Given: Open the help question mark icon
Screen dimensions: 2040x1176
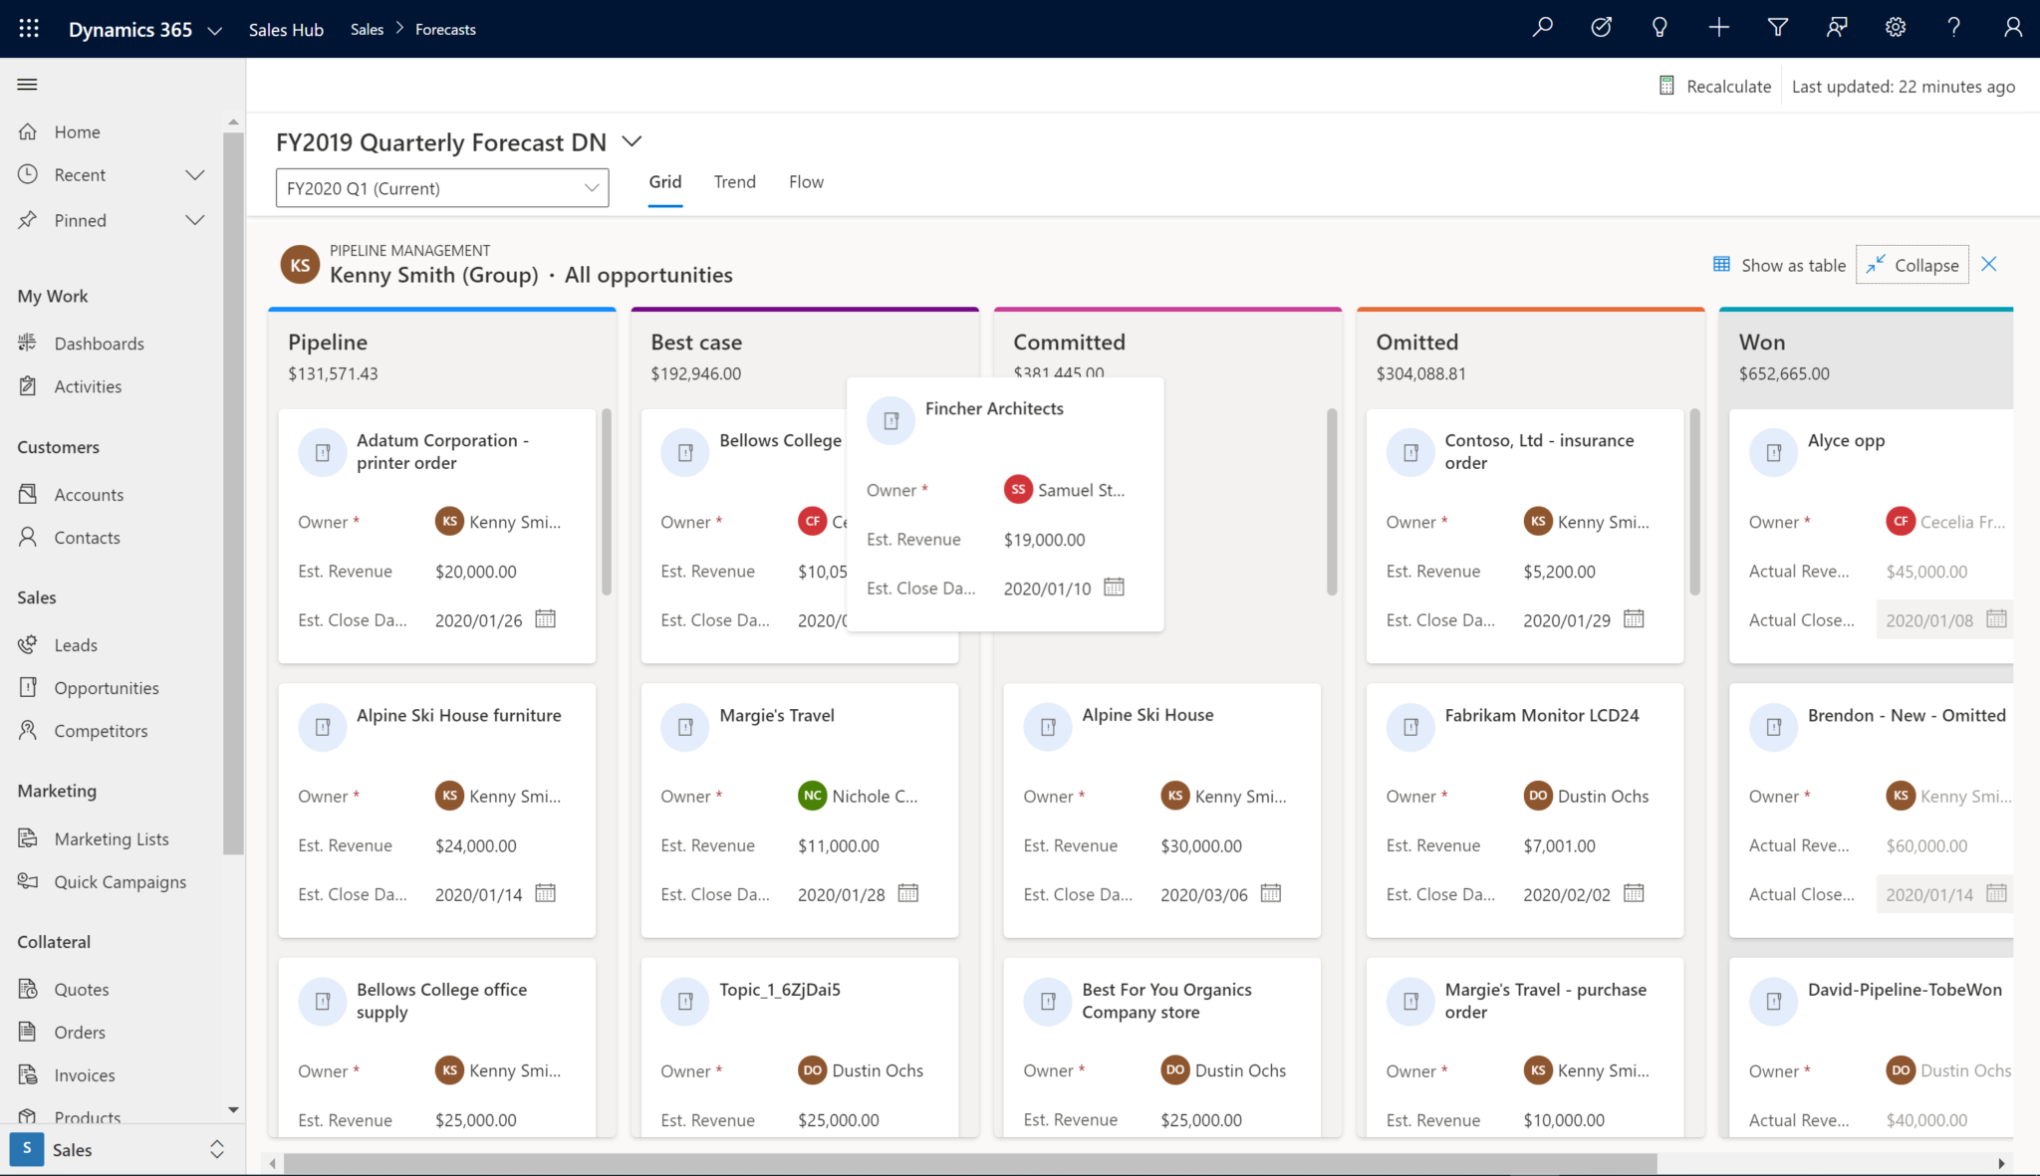Looking at the screenshot, I should pyautogui.click(x=1953, y=27).
